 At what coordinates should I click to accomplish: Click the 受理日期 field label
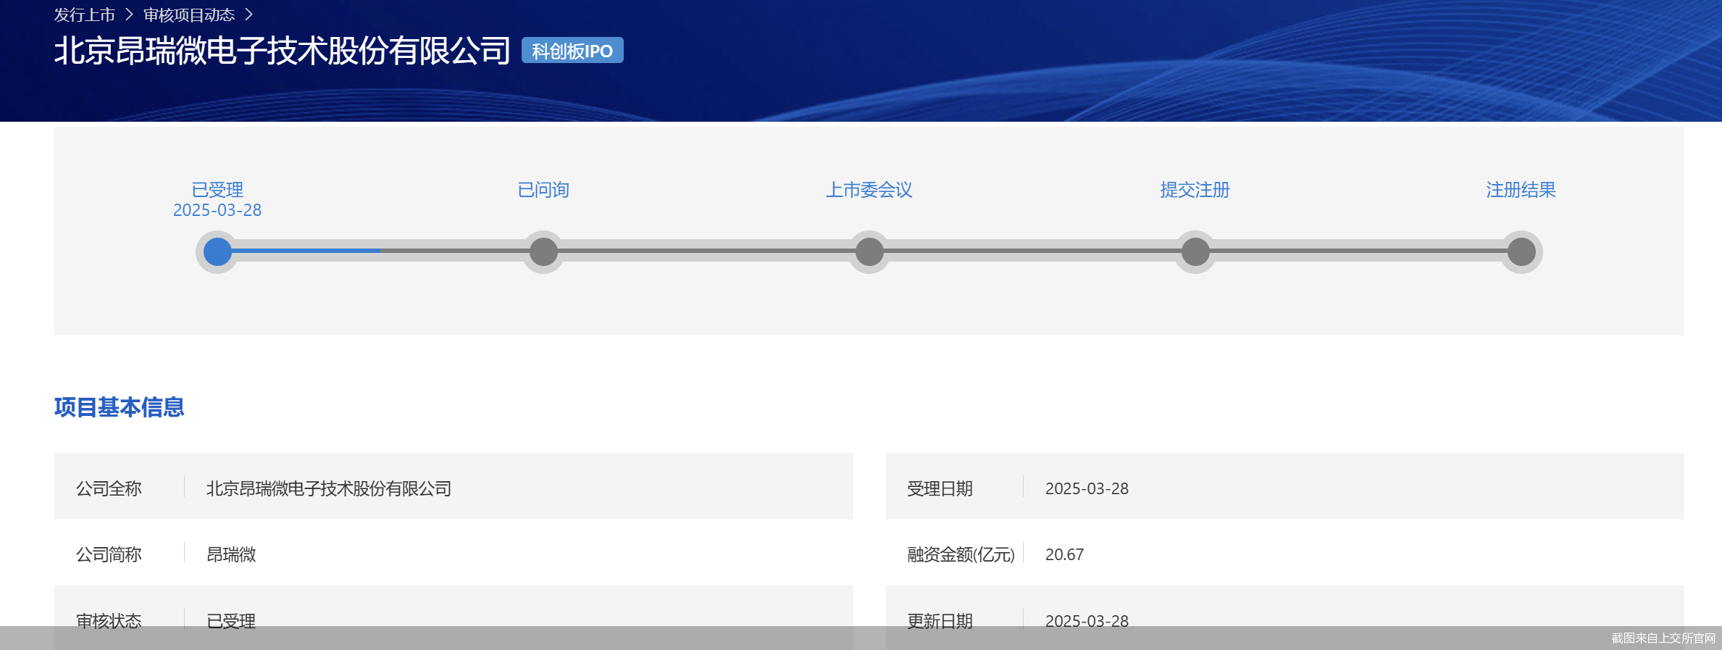point(940,488)
